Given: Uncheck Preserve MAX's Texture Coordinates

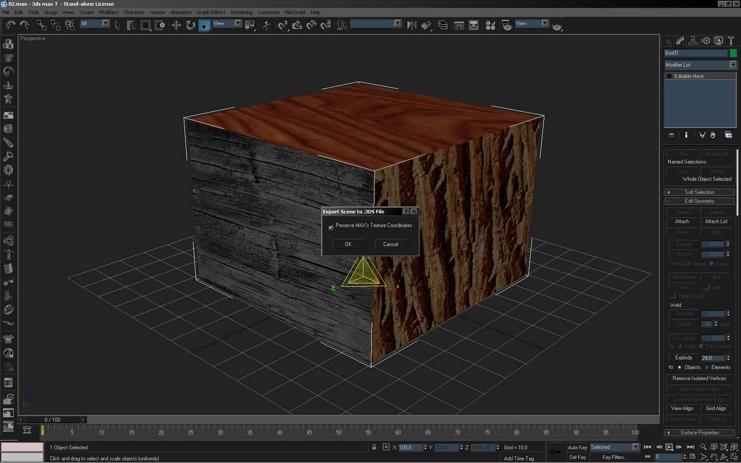Looking at the screenshot, I should tap(331, 226).
